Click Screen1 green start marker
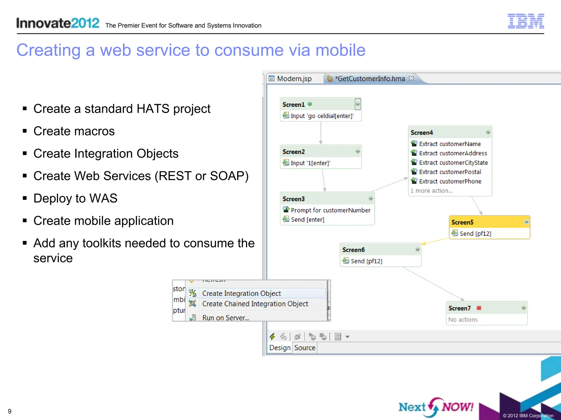The width and height of the screenshot is (561, 420). coord(310,104)
